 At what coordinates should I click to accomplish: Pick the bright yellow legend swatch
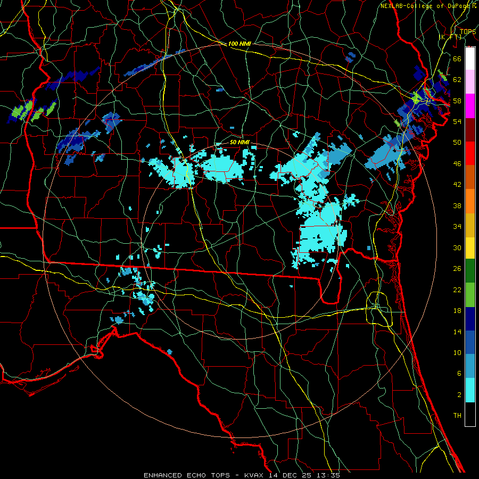pos(470,248)
